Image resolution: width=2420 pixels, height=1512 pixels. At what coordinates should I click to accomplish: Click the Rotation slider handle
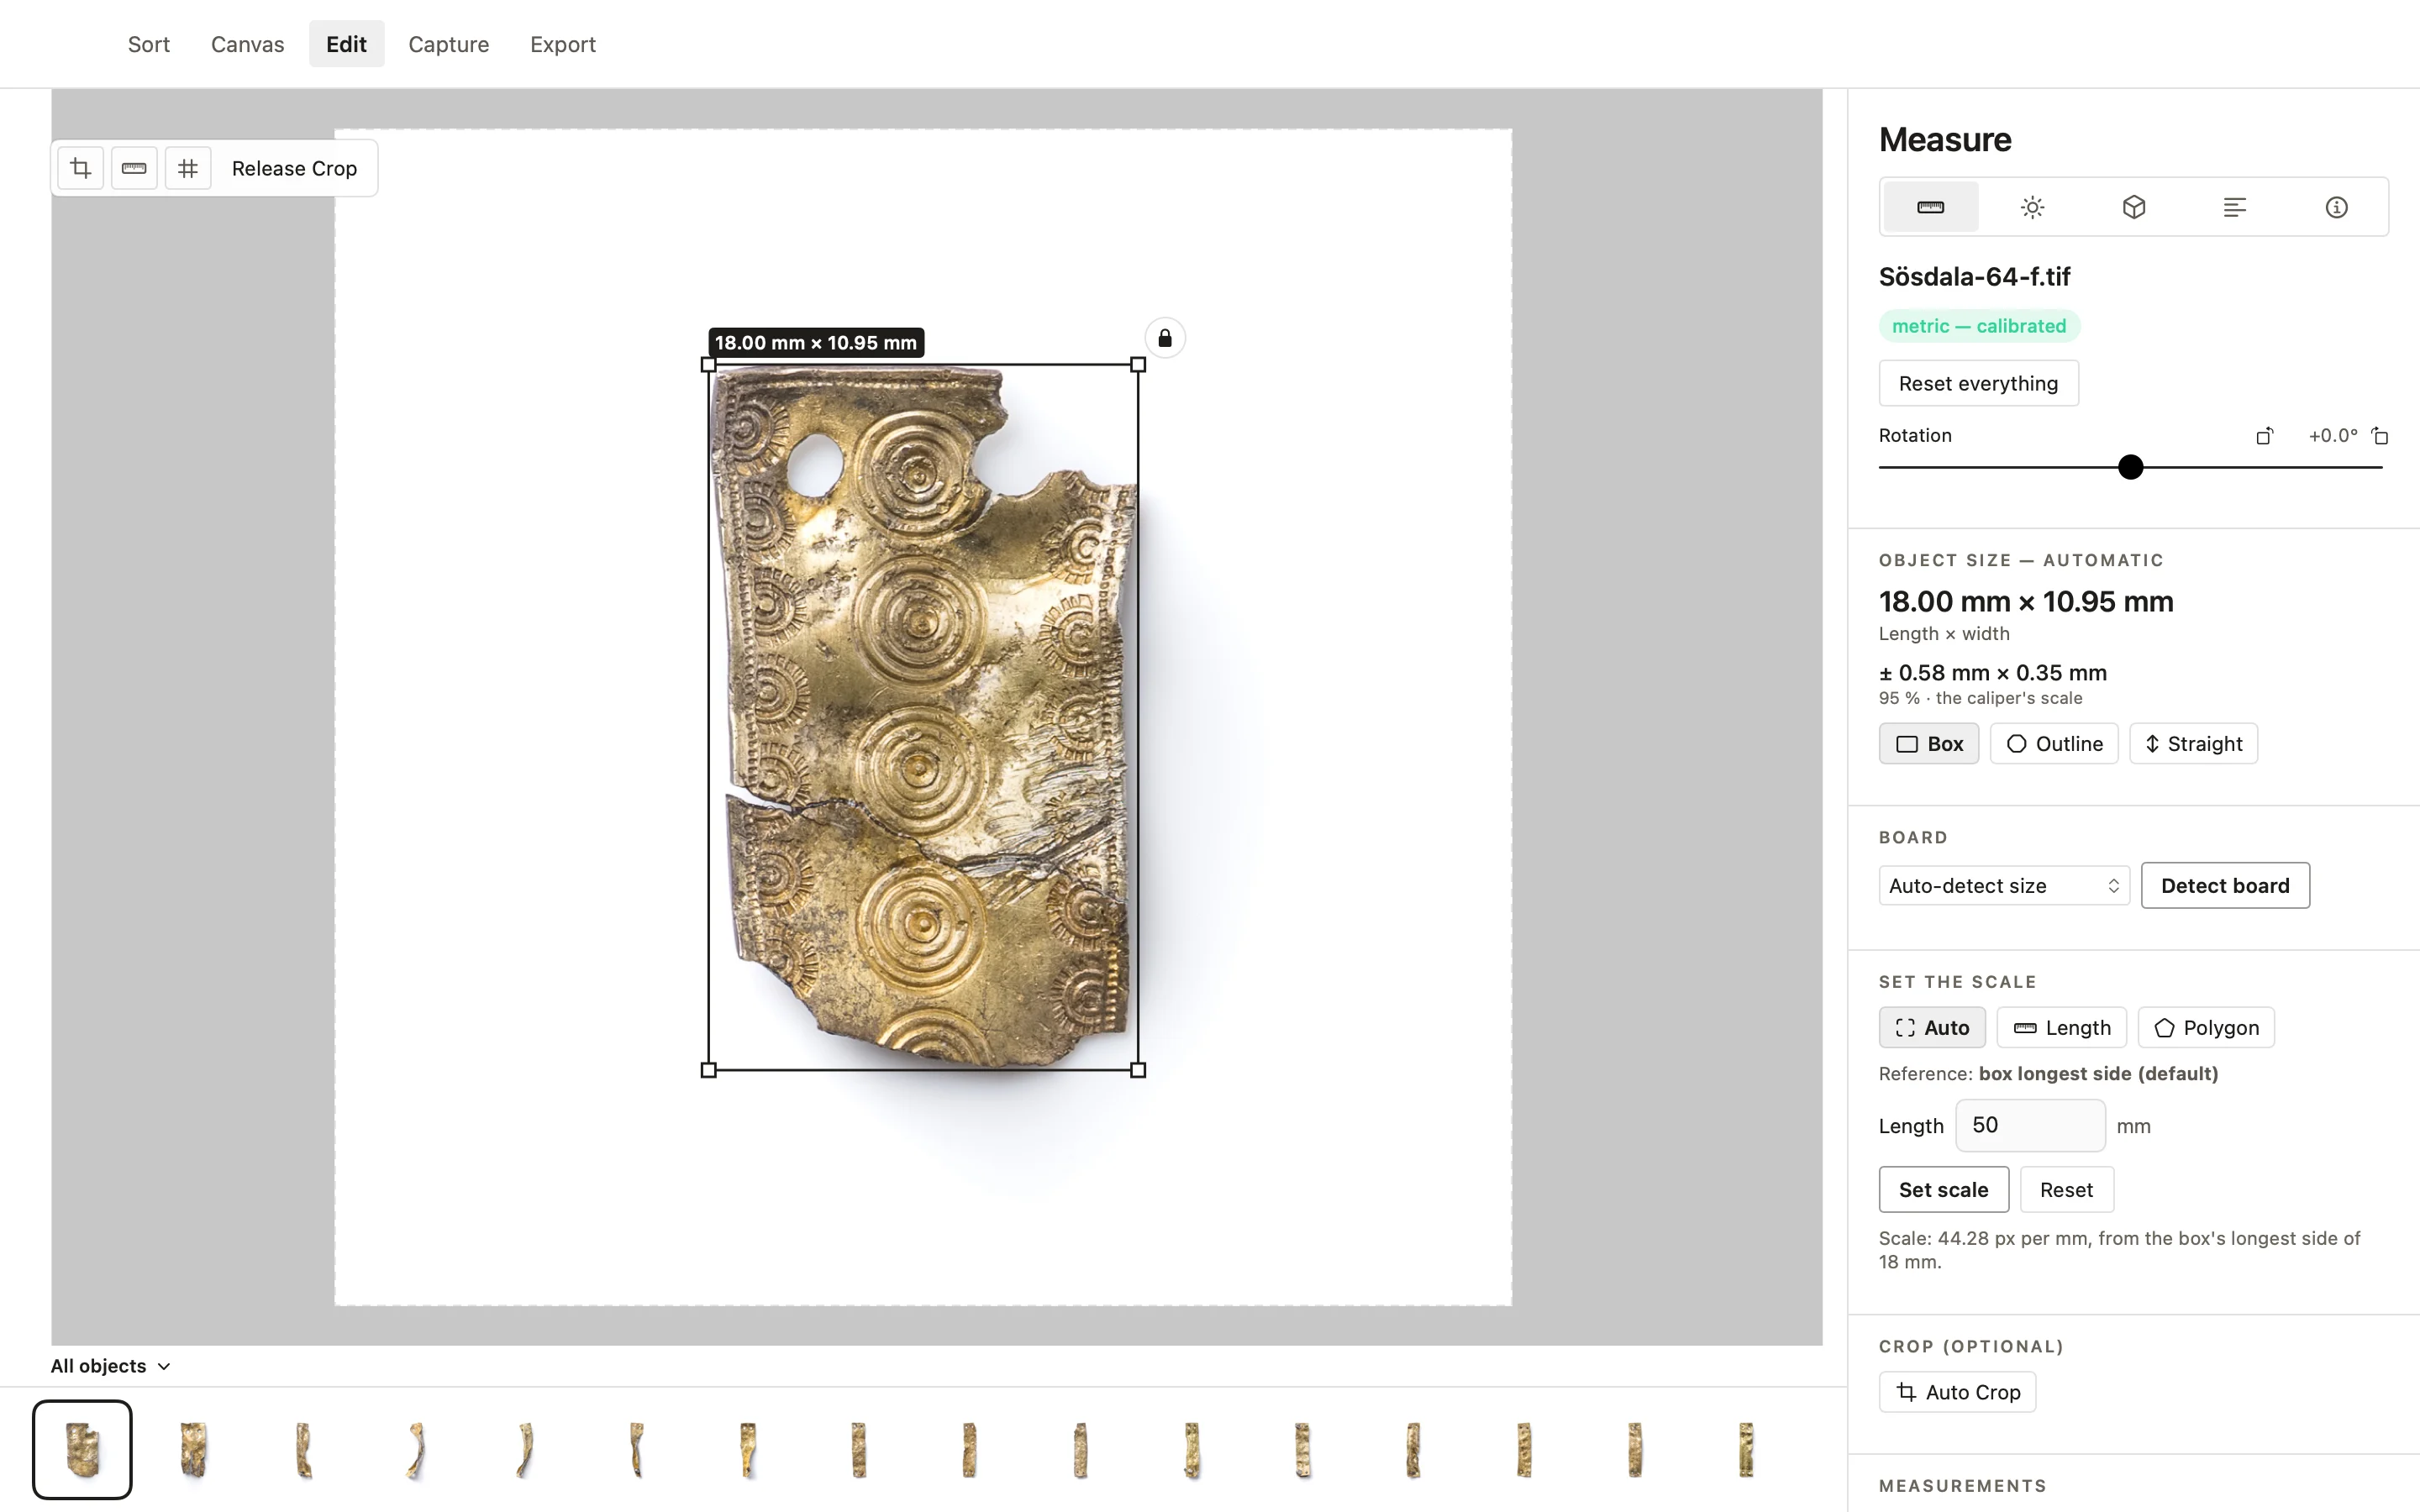coord(2131,467)
